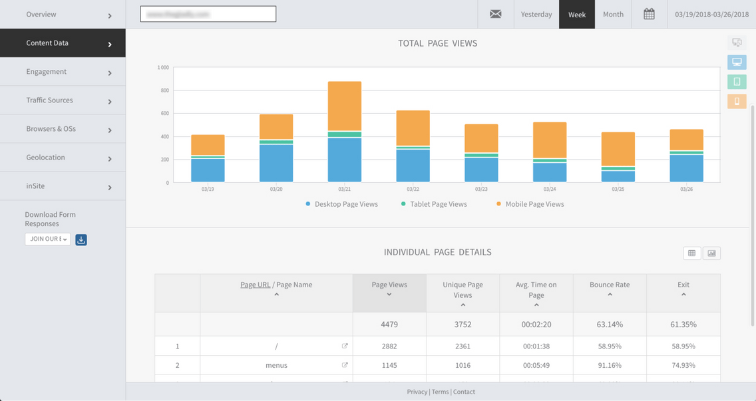
Task: Click the envelope email report icon
Action: click(495, 14)
